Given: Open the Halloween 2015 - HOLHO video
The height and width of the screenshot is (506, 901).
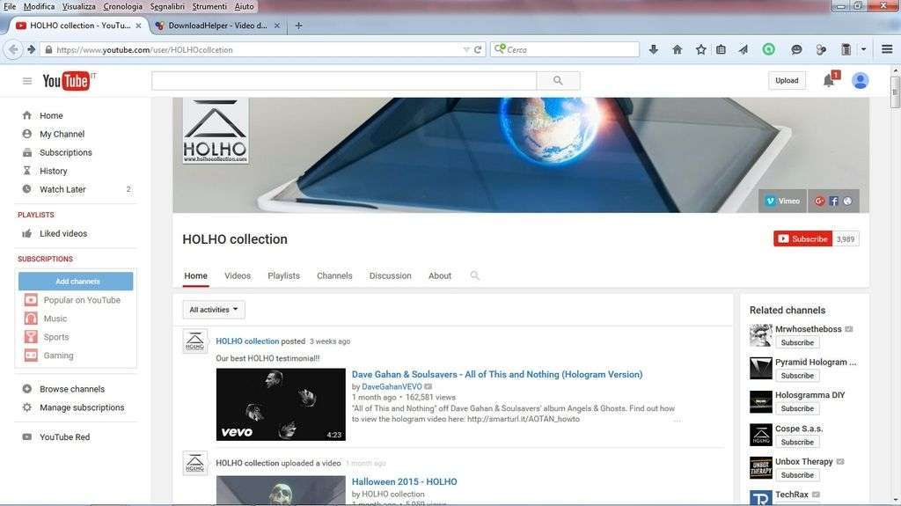Looking at the screenshot, I should coord(405,482).
